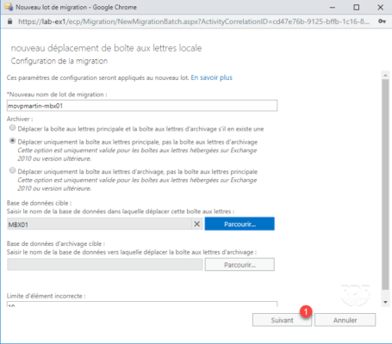Click Parcourir button for archive database
Screen dimensions: 392x344
[x=240, y=265]
